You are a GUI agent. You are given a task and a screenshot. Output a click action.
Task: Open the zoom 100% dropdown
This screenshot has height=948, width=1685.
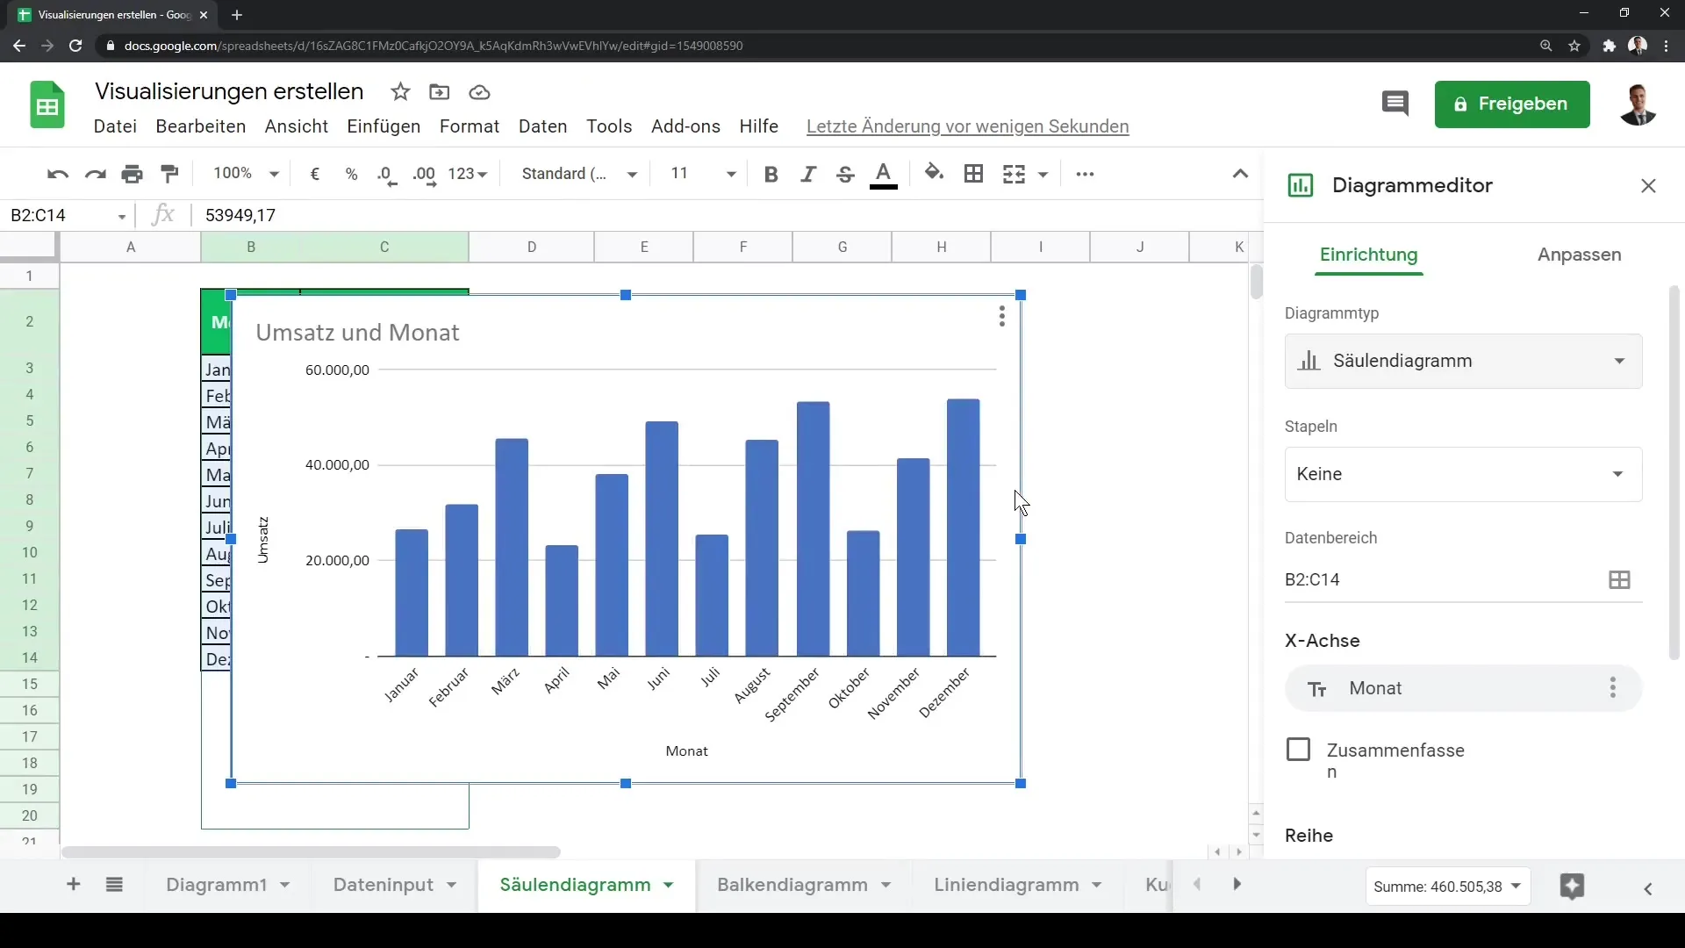[x=246, y=174]
